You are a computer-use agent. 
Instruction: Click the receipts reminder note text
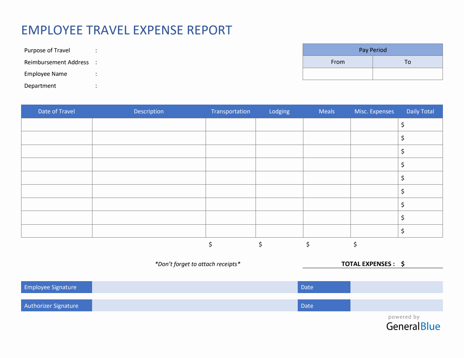point(197,264)
